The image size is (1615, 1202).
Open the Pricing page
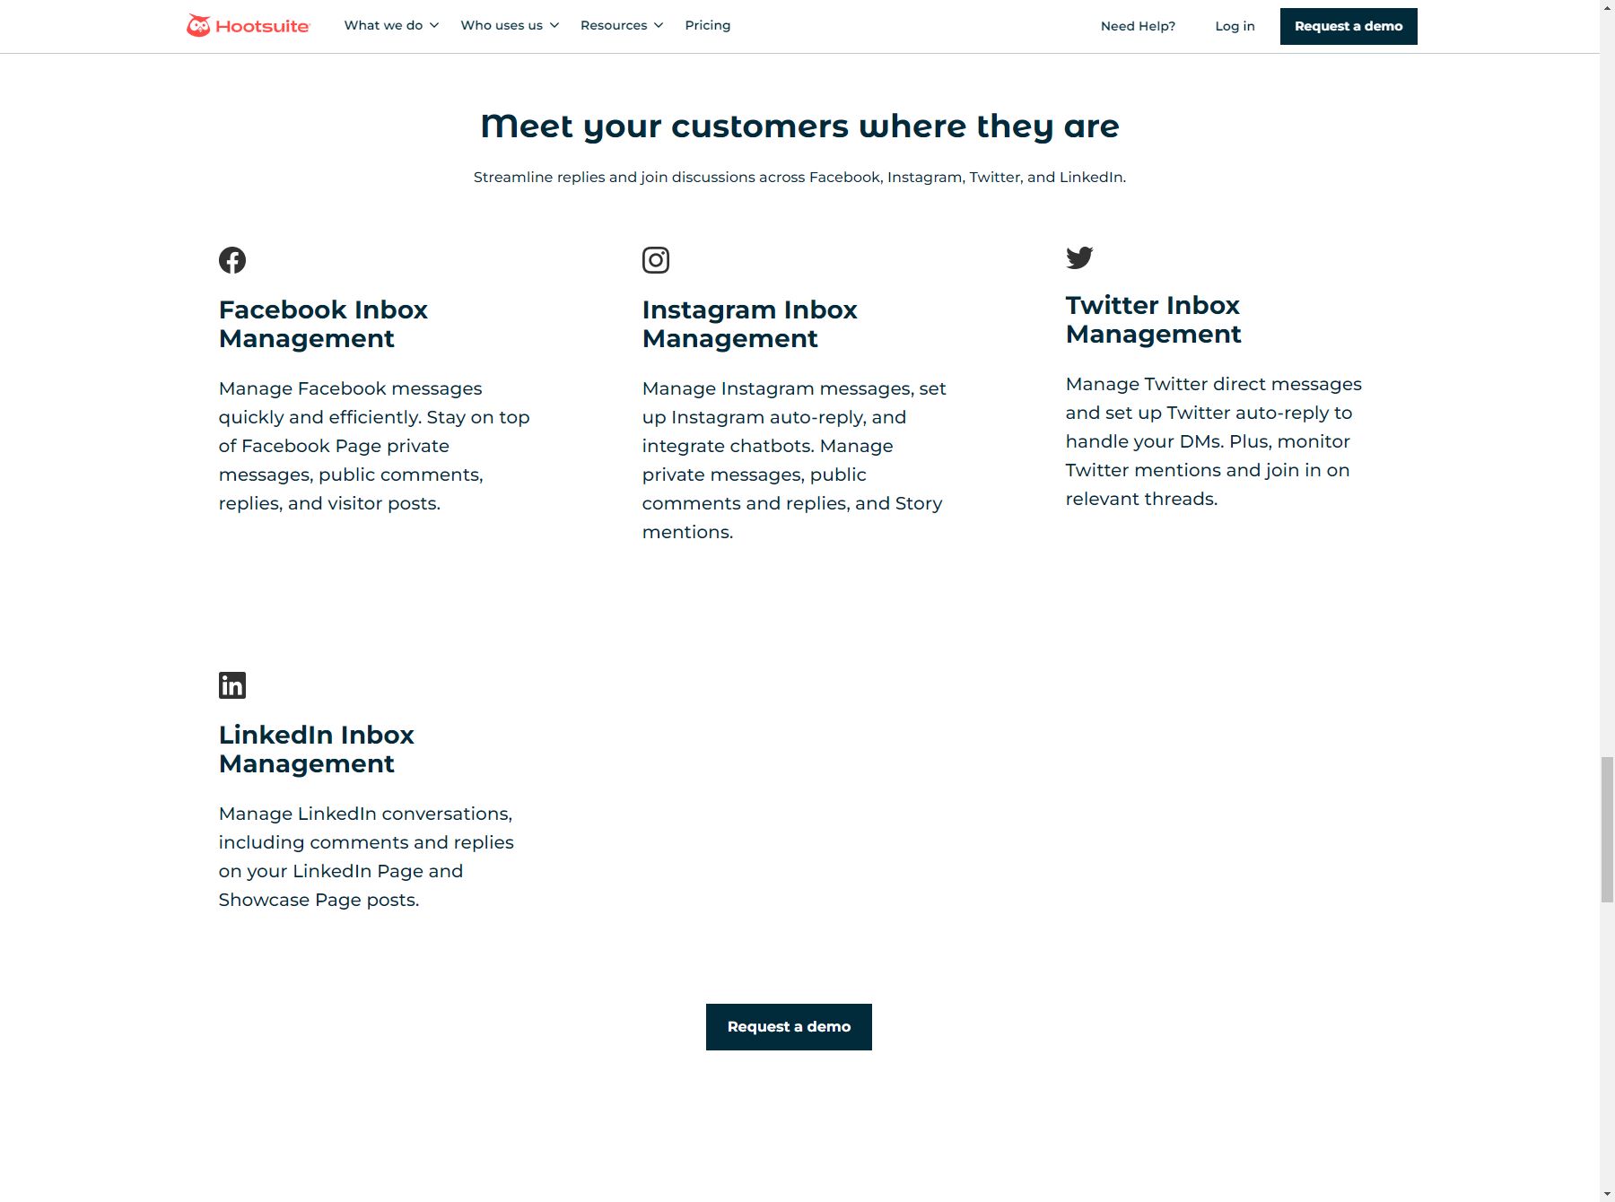click(708, 25)
